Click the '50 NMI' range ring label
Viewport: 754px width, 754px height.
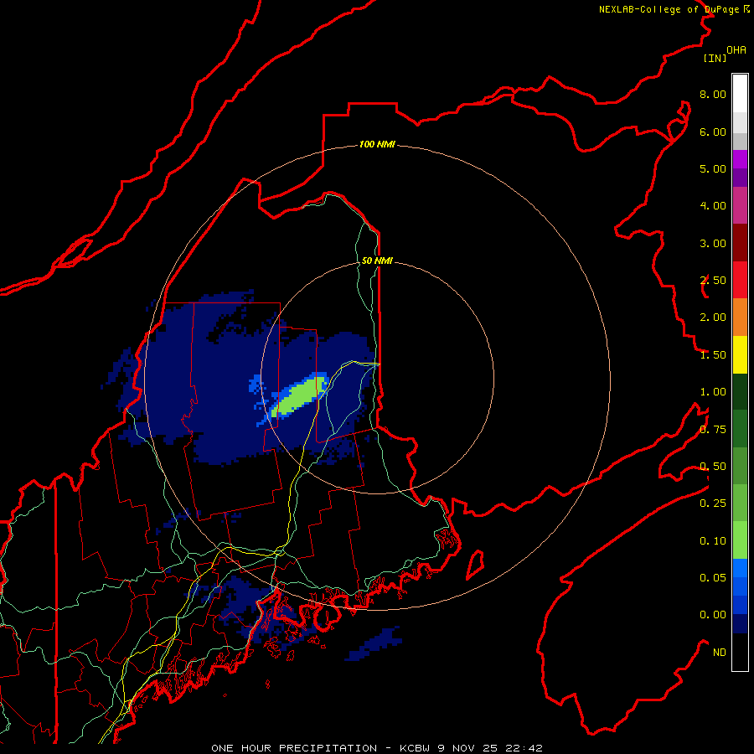coord(377,261)
